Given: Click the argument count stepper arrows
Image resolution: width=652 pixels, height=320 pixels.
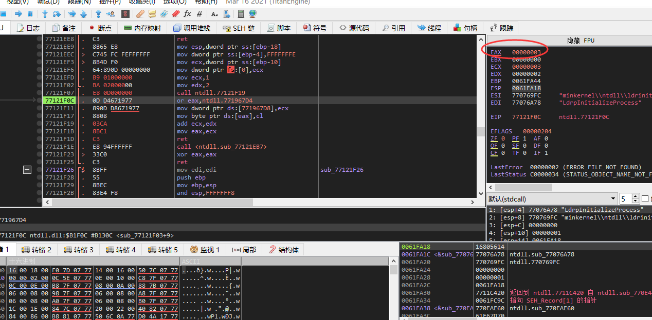Looking at the screenshot, I should 635,199.
